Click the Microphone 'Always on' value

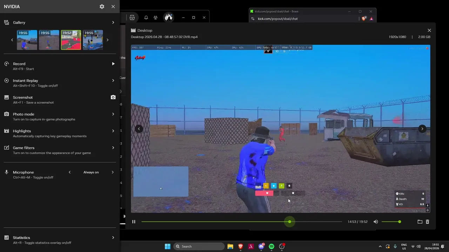[91, 172]
